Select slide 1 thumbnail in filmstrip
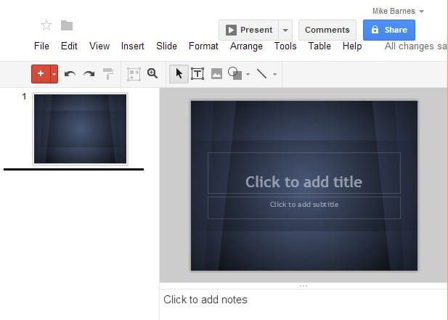 [x=81, y=128]
